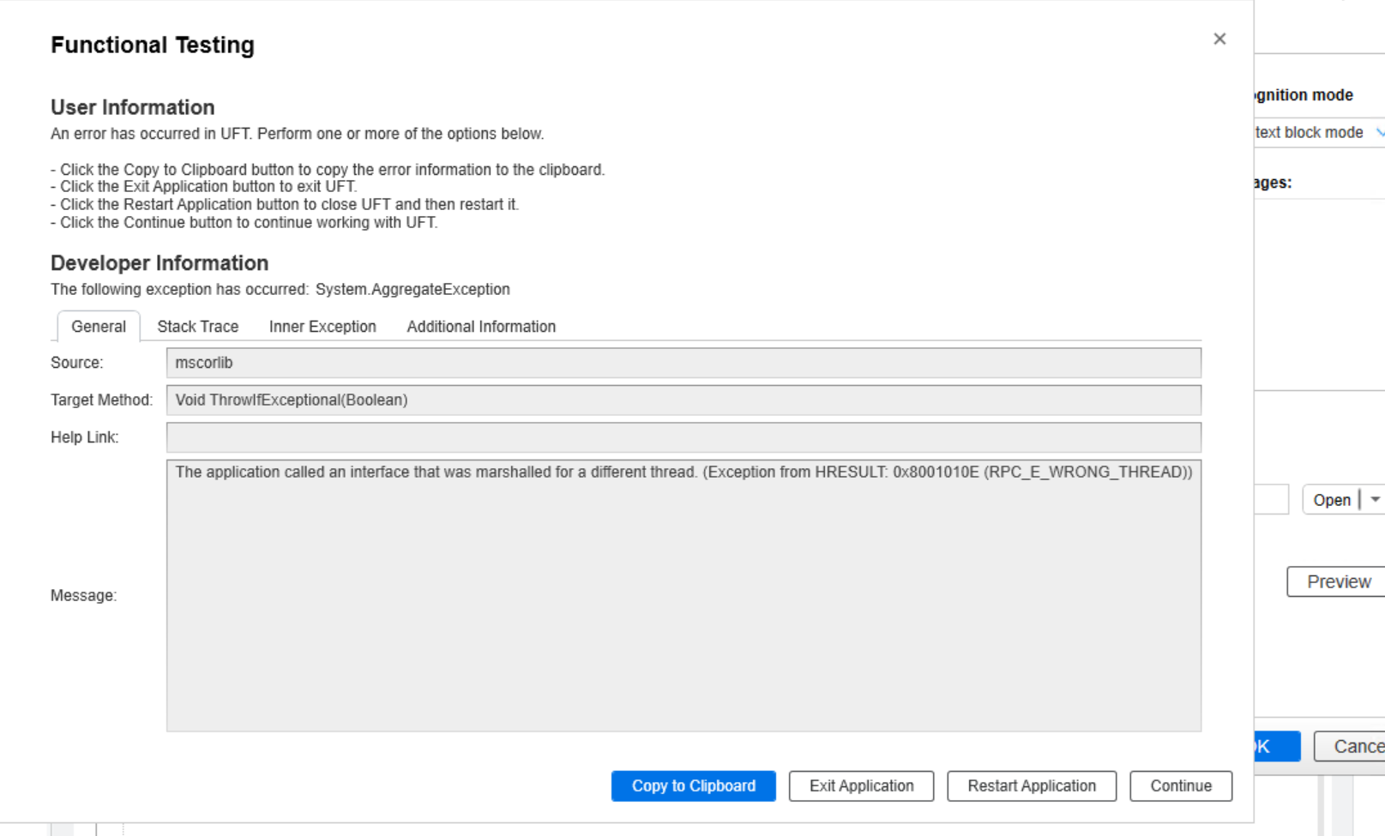Click the Target Method field
The image size is (1385, 836).
[x=683, y=400]
